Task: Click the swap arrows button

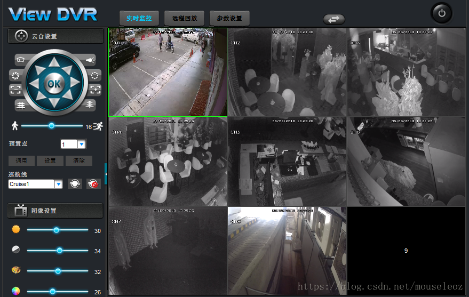Action: (x=333, y=19)
